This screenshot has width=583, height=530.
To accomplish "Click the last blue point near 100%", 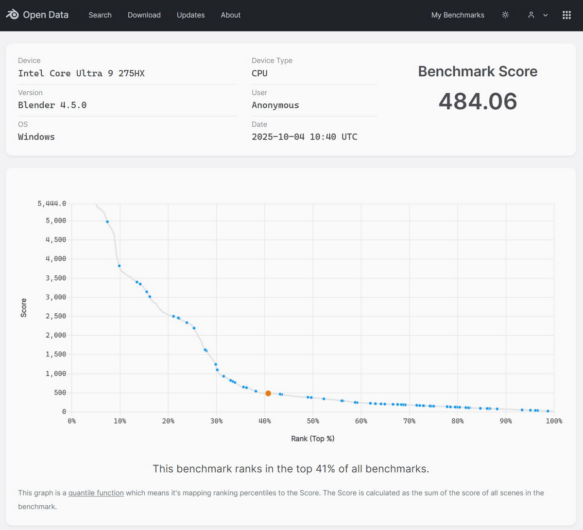I will click(x=548, y=411).
